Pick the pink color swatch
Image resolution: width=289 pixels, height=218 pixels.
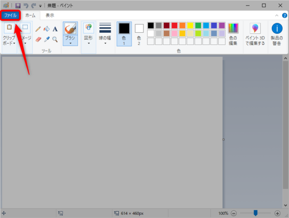click(x=174, y=34)
